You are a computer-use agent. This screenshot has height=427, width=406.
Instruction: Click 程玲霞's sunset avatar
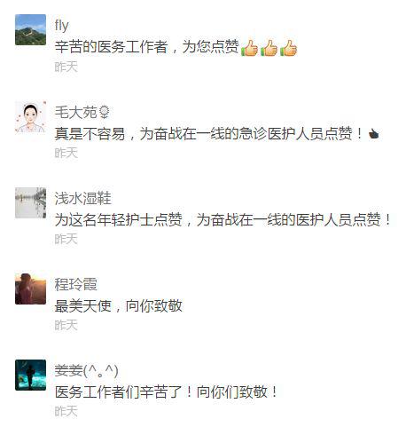pyautogui.click(x=30, y=289)
